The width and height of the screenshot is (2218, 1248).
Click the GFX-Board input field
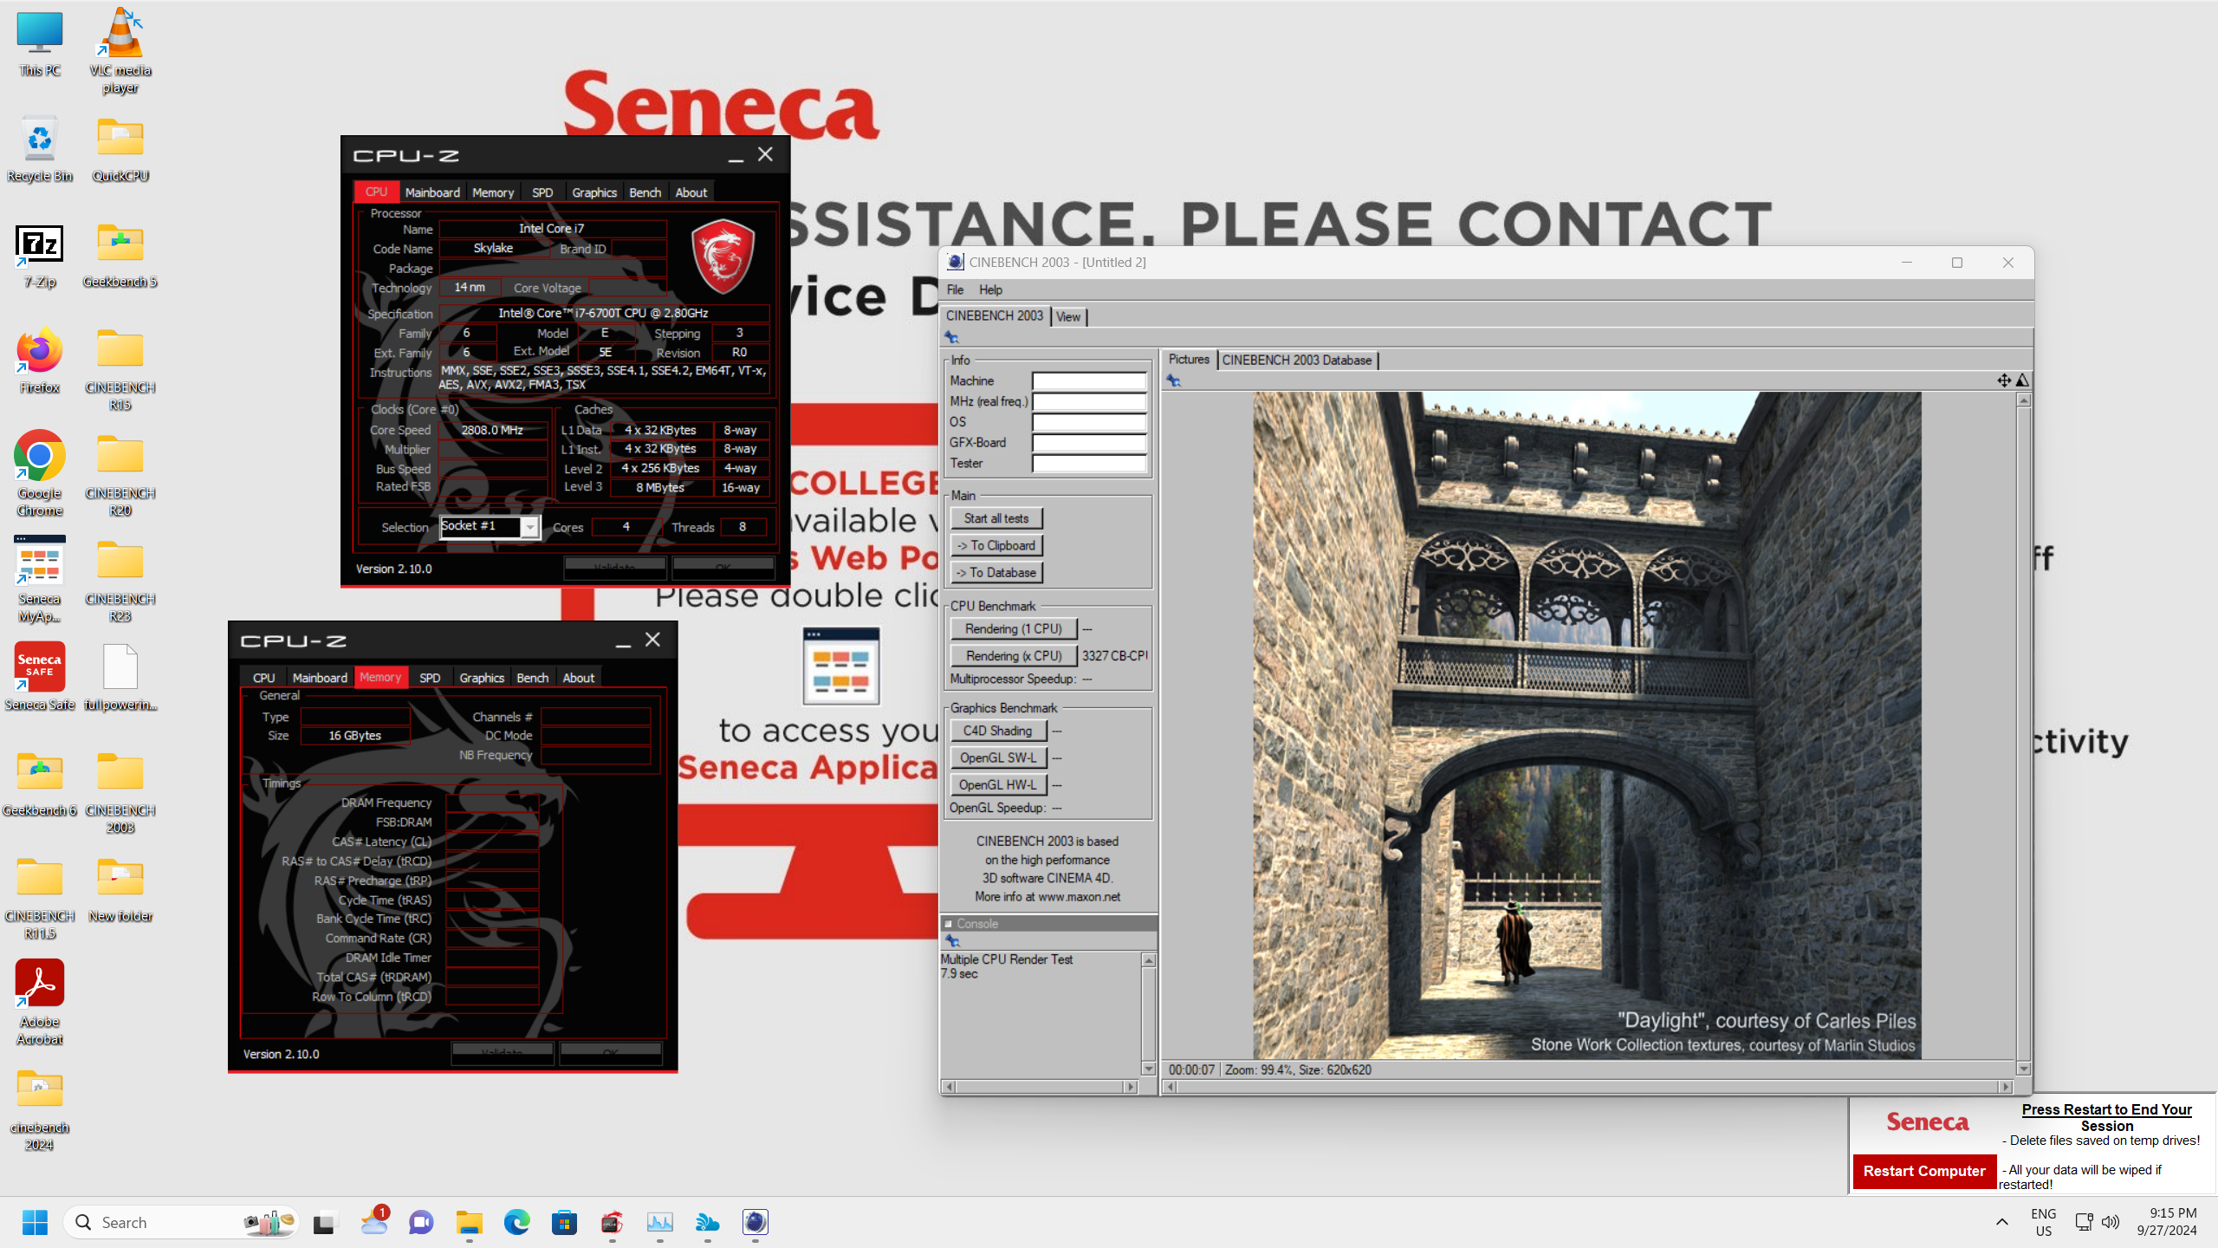tap(1089, 443)
